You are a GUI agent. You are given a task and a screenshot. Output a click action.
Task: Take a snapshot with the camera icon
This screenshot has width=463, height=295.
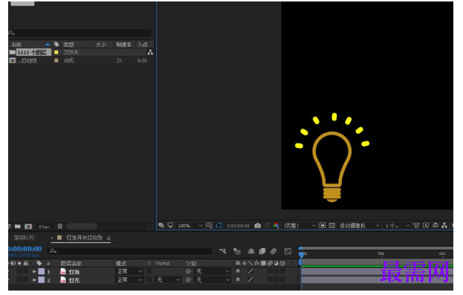[x=257, y=226]
